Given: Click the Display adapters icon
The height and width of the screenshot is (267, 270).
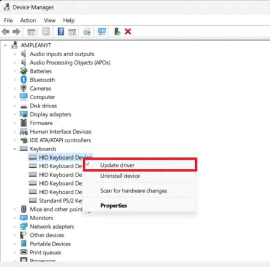Looking at the screenshot, I should [x=24, y=114].
